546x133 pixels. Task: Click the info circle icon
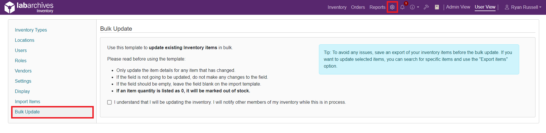point(412,7)
